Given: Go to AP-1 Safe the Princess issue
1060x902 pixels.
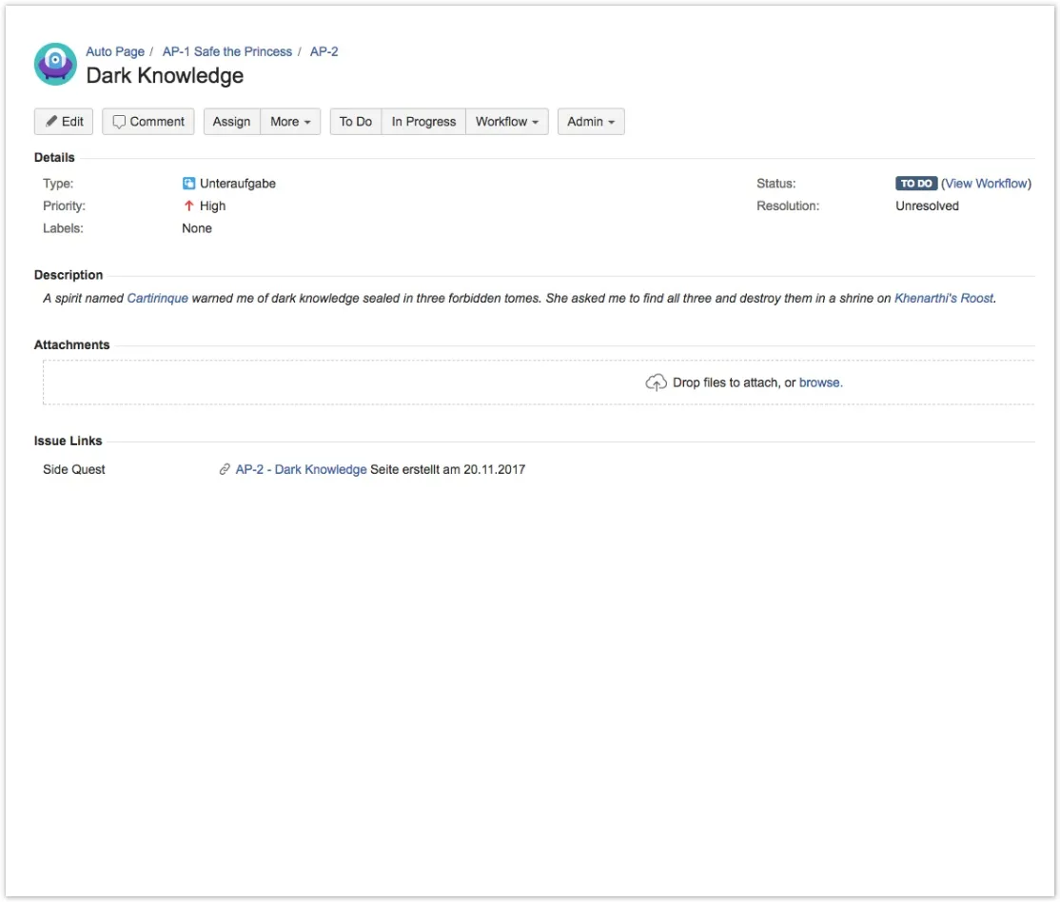Looking at the screenshot, I should (x=227, y=51).
